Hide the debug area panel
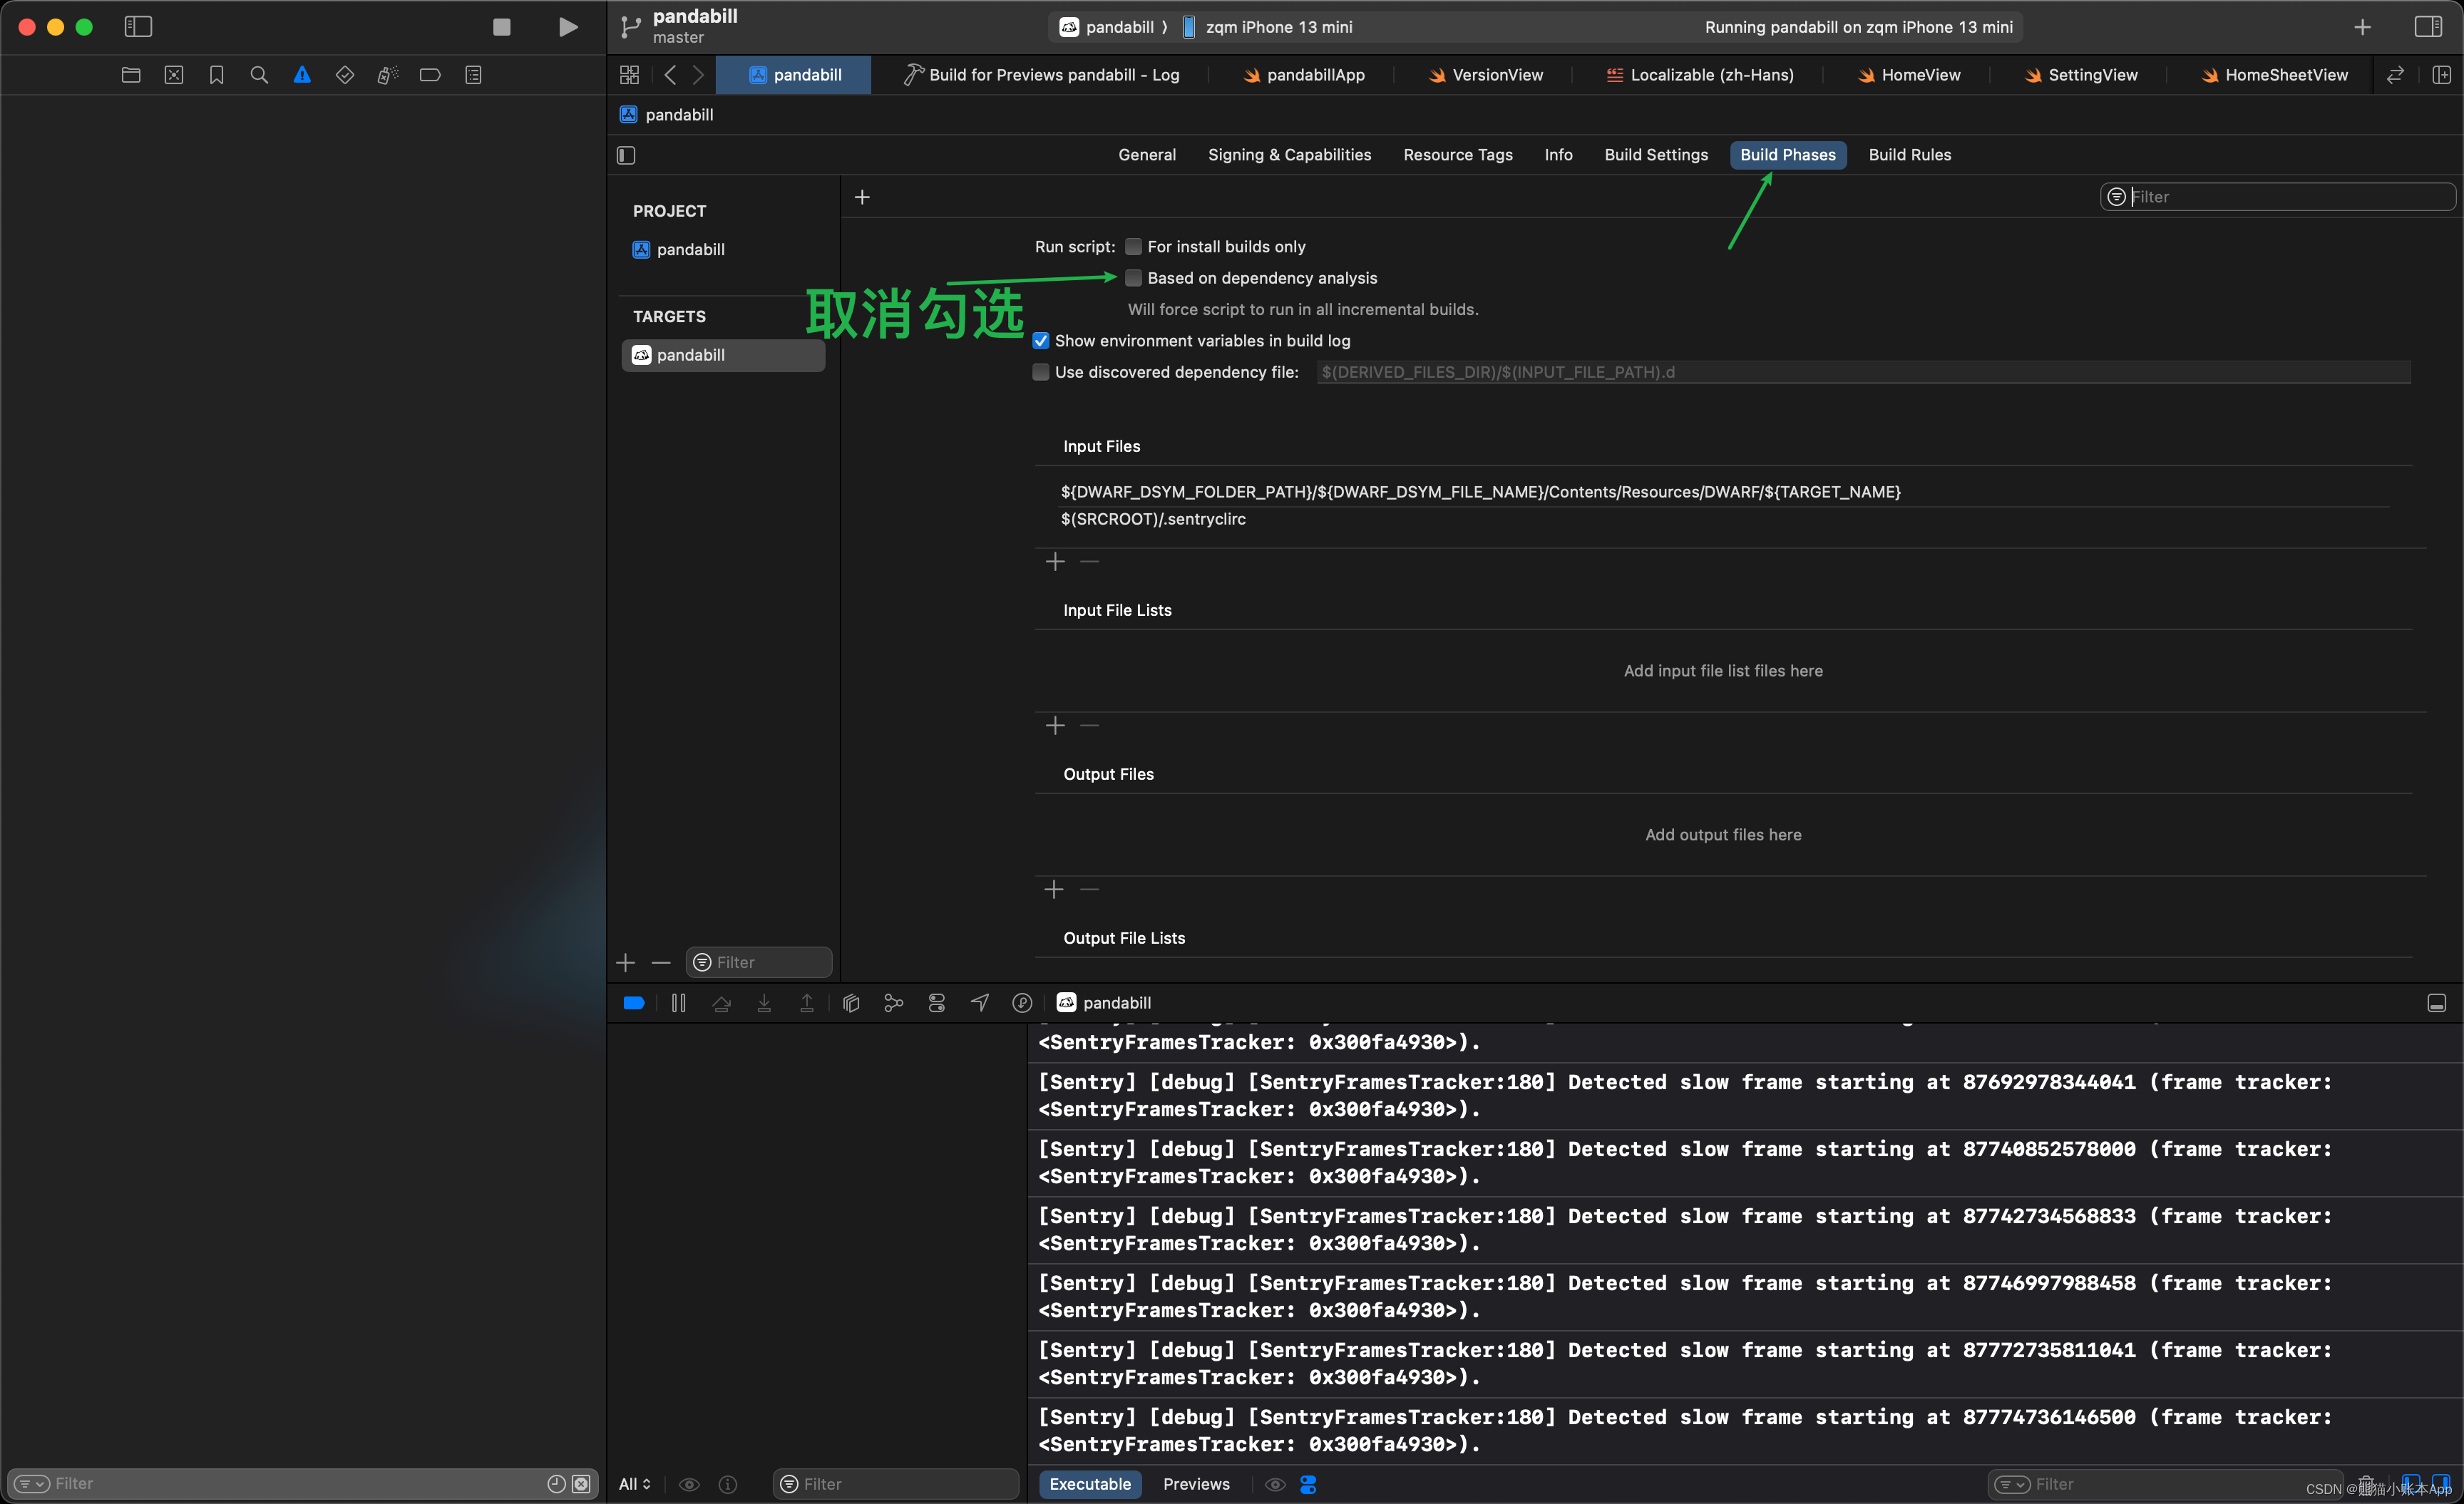The width and height of the screenshot is (2464, 1504). [x=2437, y=1003]
